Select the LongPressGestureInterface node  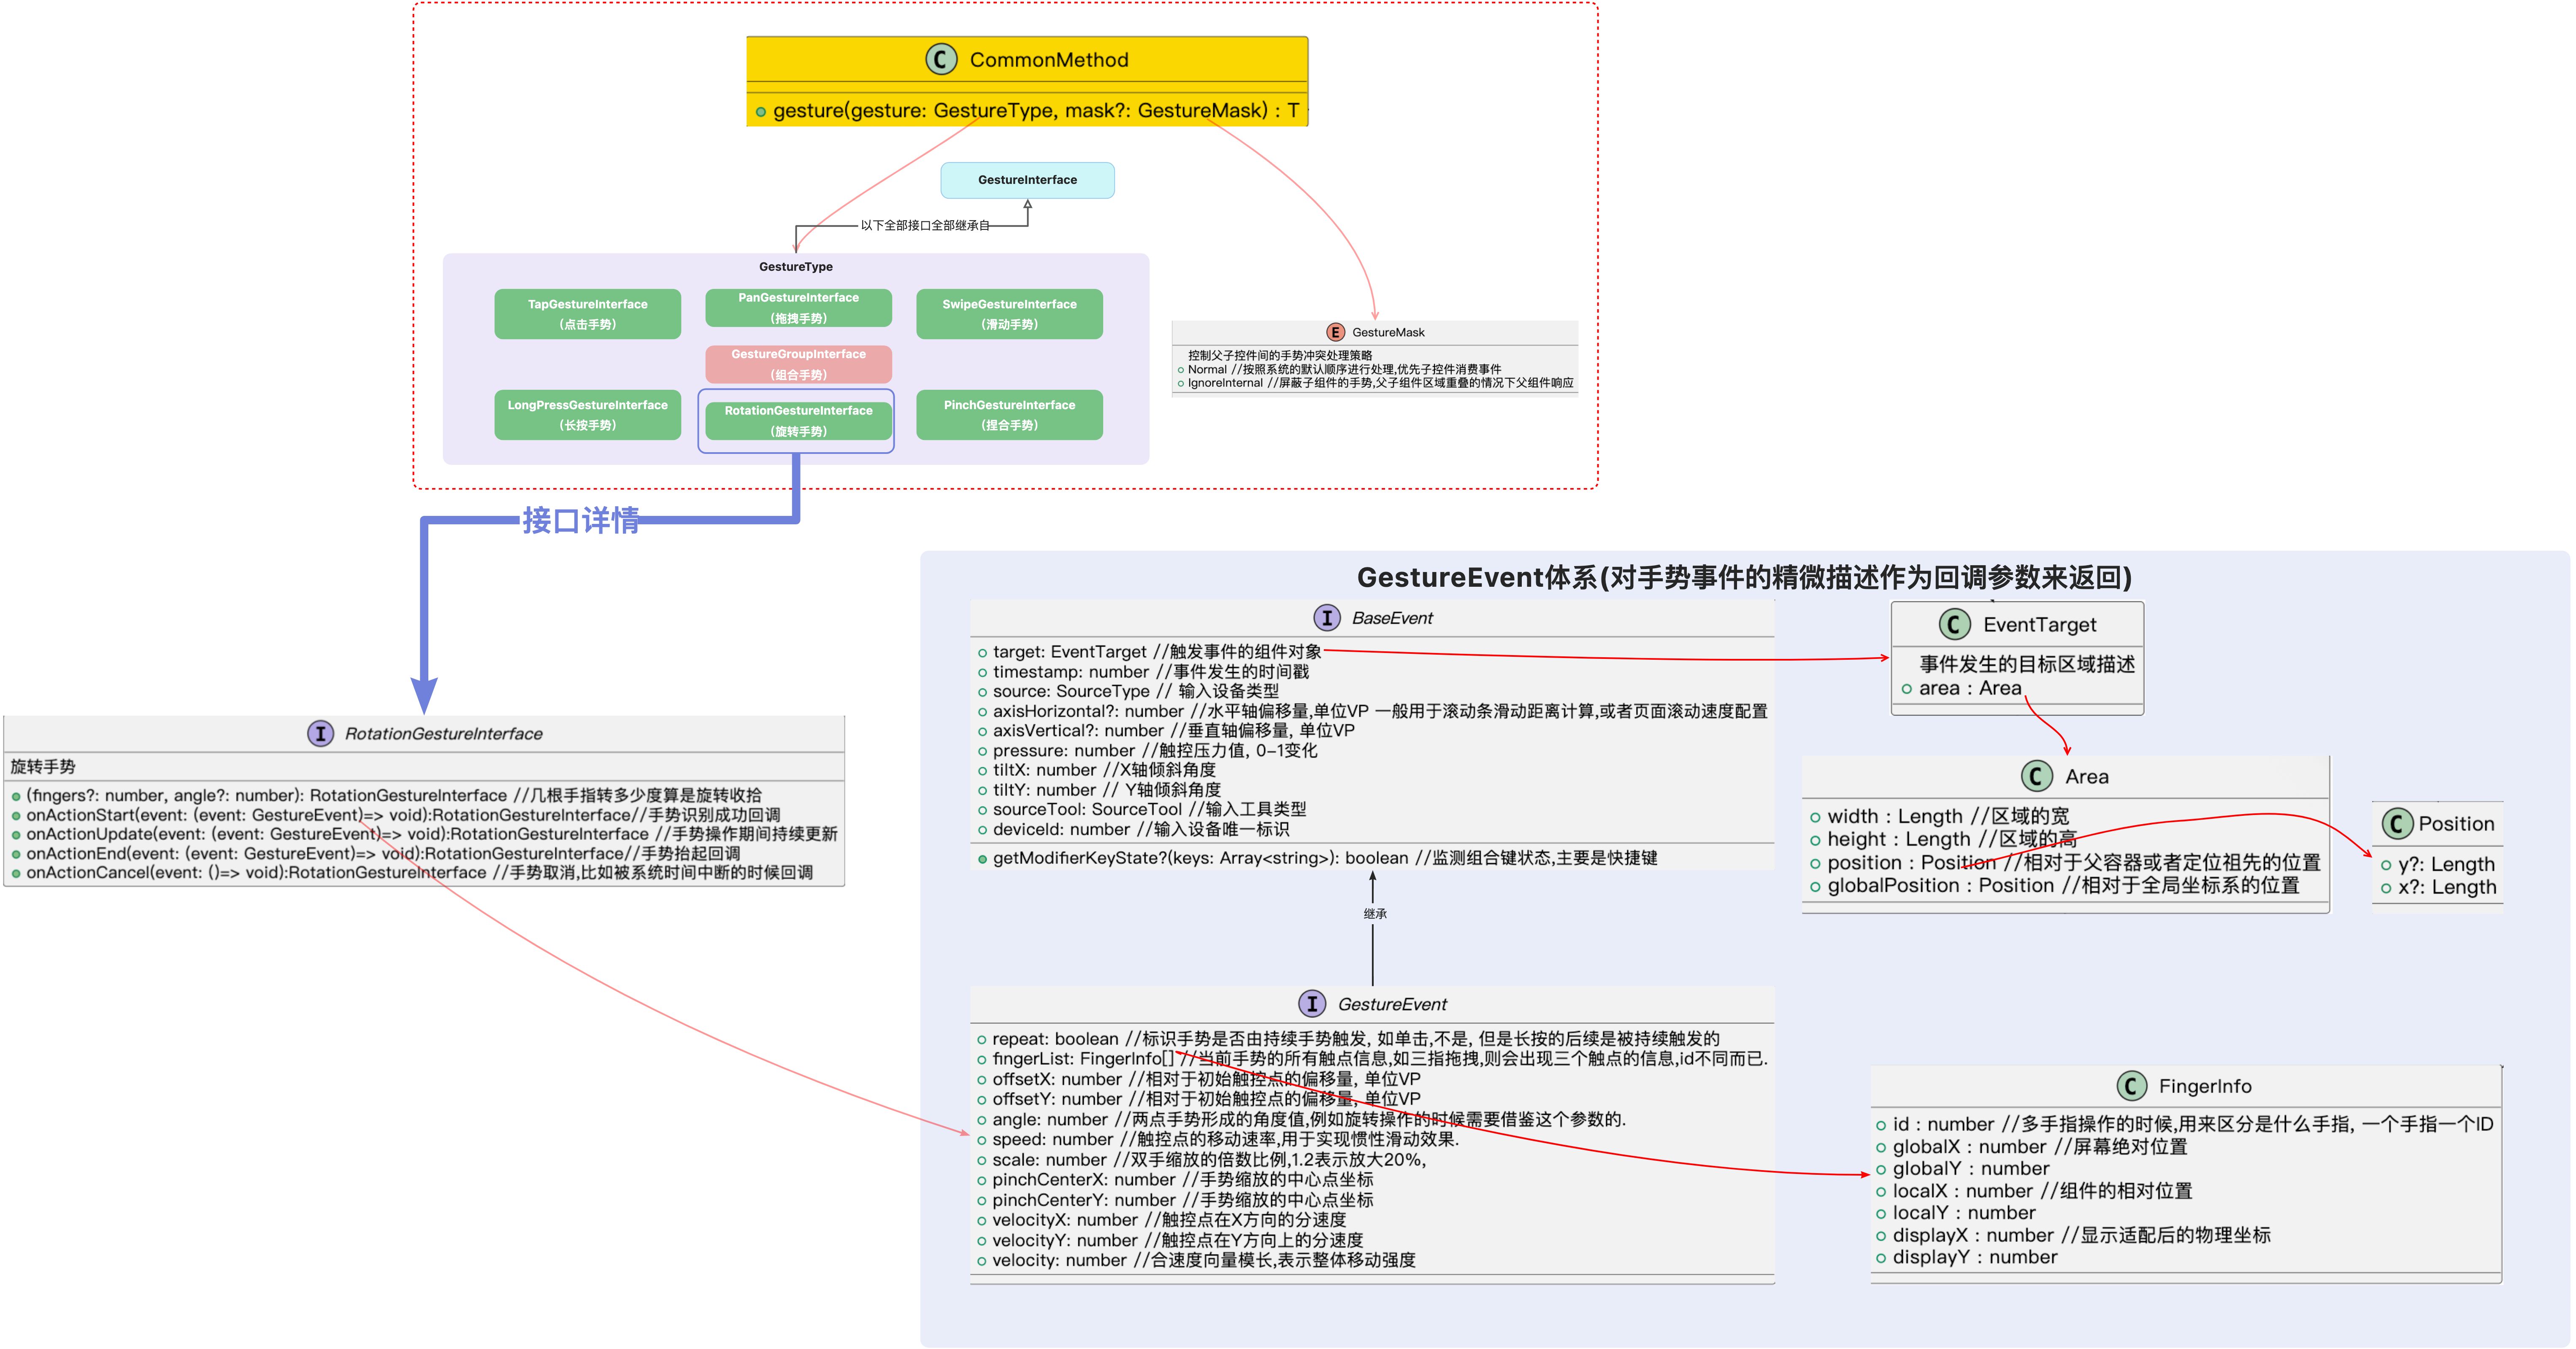(587, 415)
